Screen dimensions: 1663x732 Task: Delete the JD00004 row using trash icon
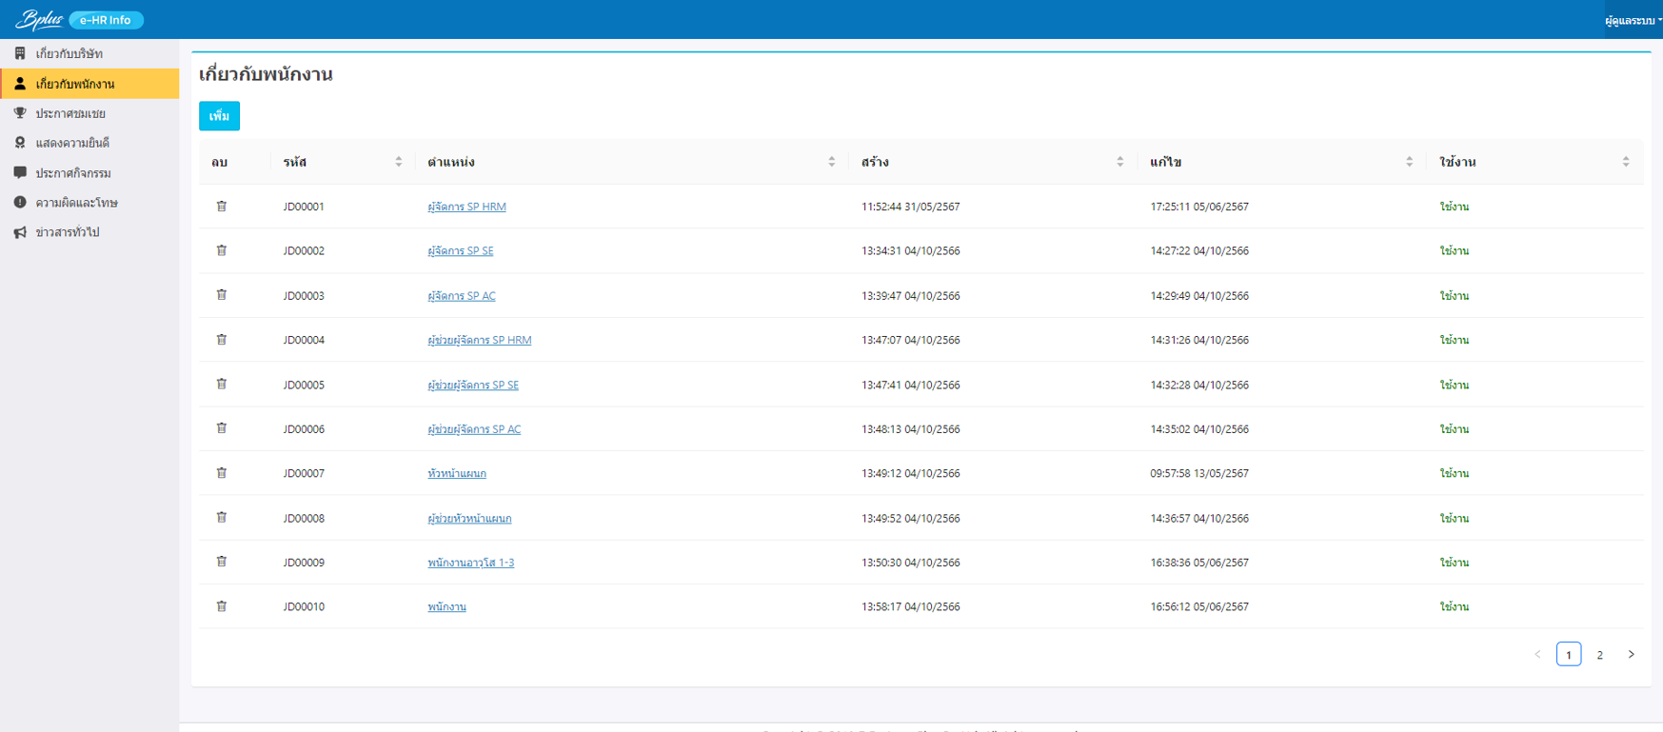point(221,339)
